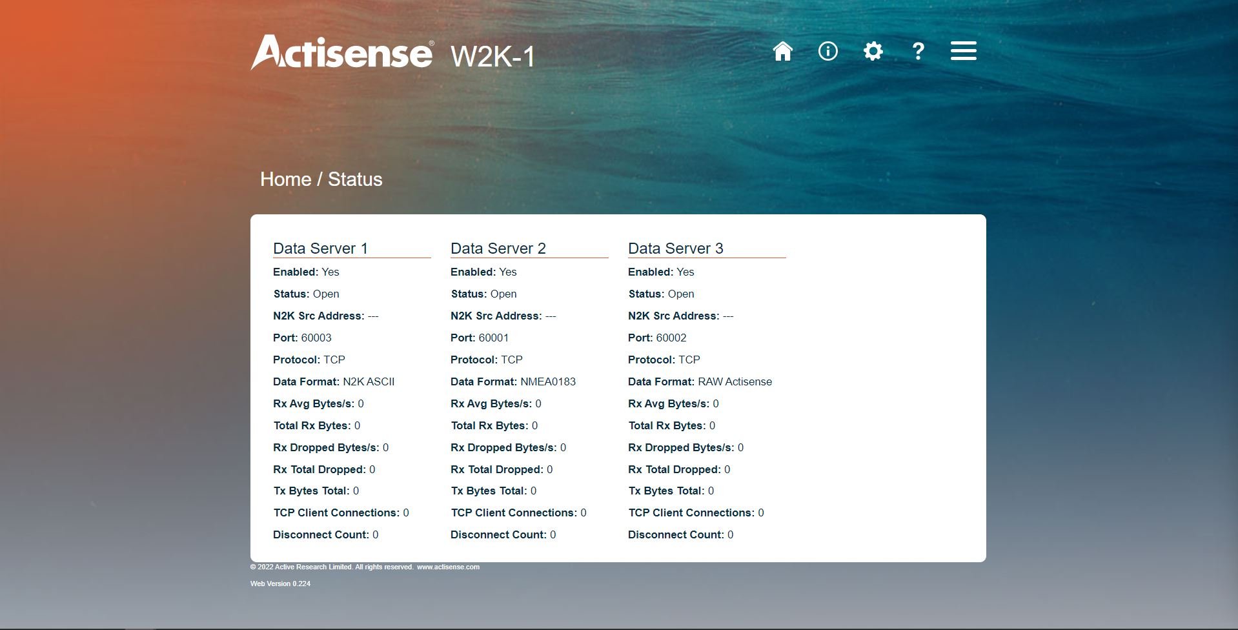Click the W2K-1 product title
The height and width of the screenshot is (630, 1238).
click(493, 57)
